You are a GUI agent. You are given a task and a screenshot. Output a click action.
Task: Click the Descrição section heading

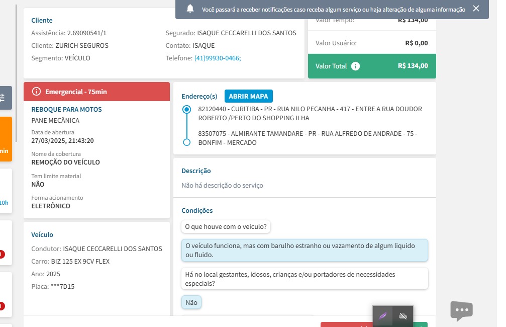[196, 171]
